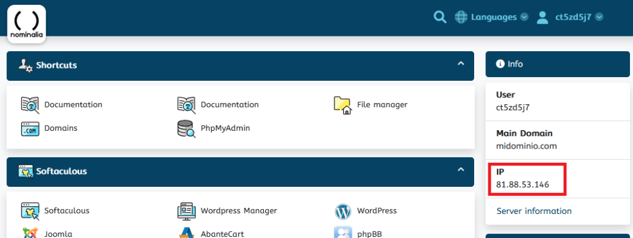This screenshot has width=633, height=238.
Task: Open the first Documentation link
Action: point(73,105)
